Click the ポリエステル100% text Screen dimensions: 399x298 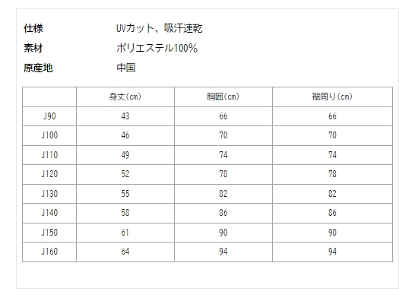pyautogui.click(x=157, y=48)
